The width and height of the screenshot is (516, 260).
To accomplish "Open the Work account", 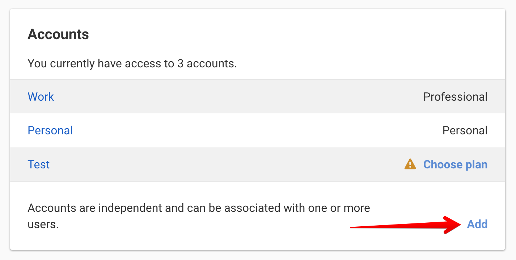I will pos(41,96).
